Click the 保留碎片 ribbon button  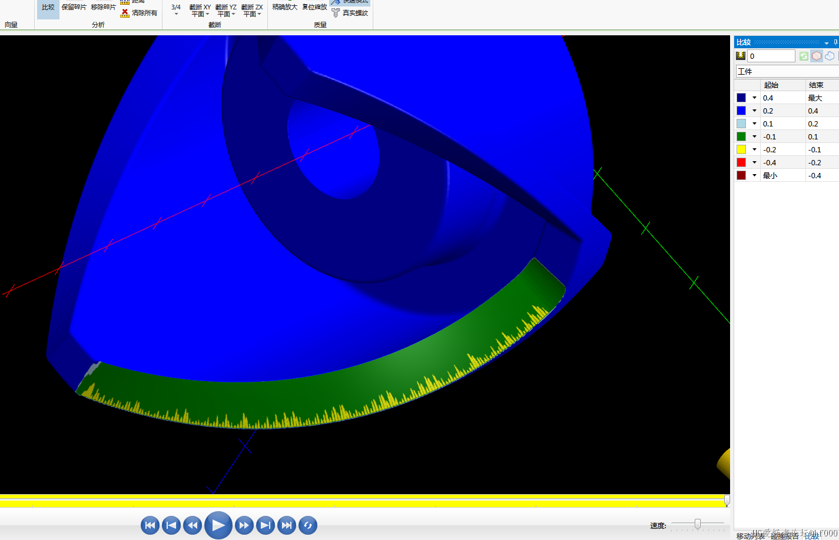pos(74,8)
